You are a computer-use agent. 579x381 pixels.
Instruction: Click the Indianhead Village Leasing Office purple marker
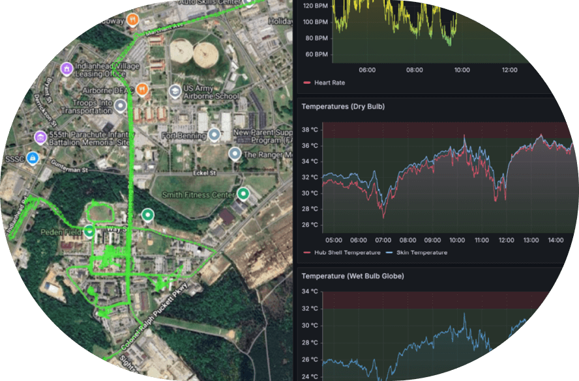point(66,68)
